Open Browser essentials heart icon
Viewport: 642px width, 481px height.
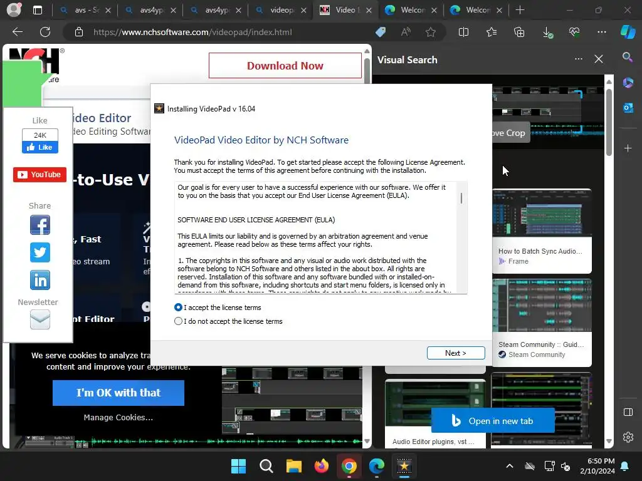point(574,32)
